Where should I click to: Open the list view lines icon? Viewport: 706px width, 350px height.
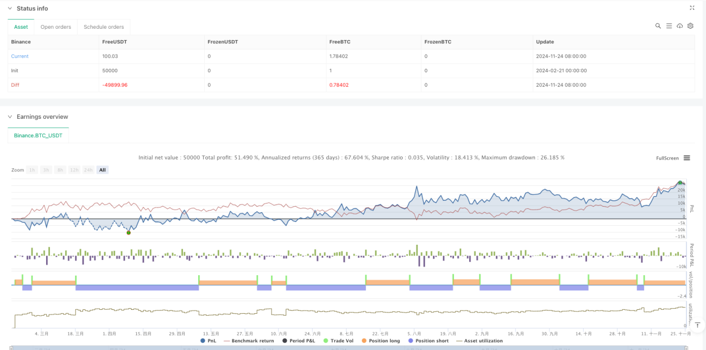(669, 26)
